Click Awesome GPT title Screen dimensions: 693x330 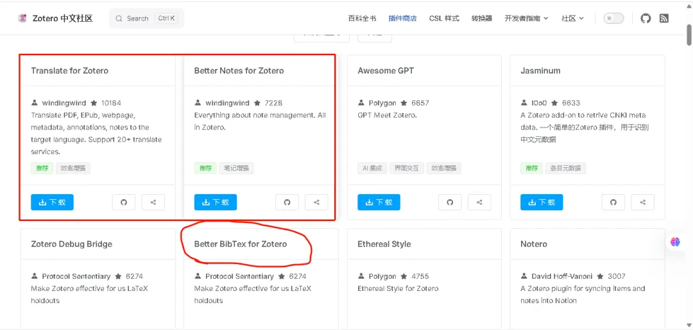[x=386, y=70]
